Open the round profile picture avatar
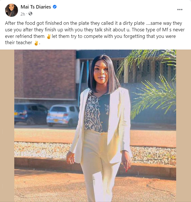 tap(11, 10)
